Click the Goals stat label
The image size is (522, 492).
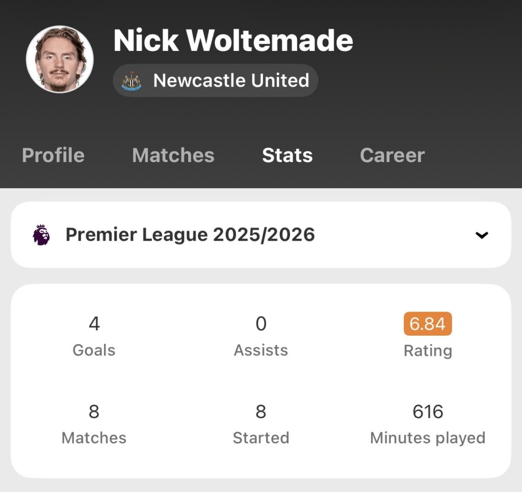click(94, 350)
